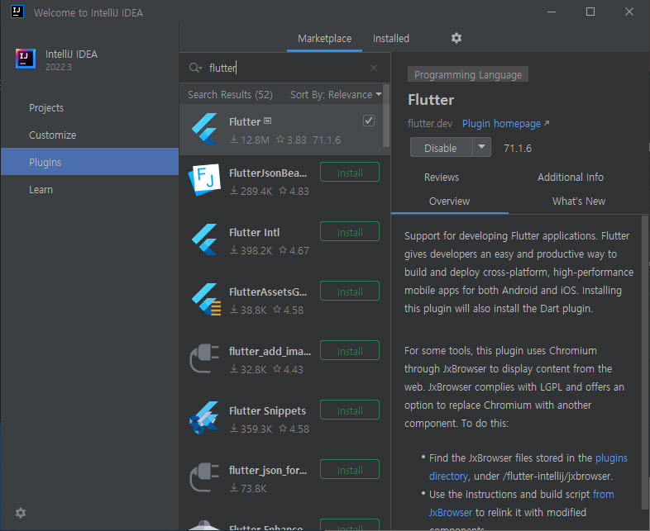
Task: Install the FlutterAssetsGenerator plugin
Action: [x=350, y=292]
